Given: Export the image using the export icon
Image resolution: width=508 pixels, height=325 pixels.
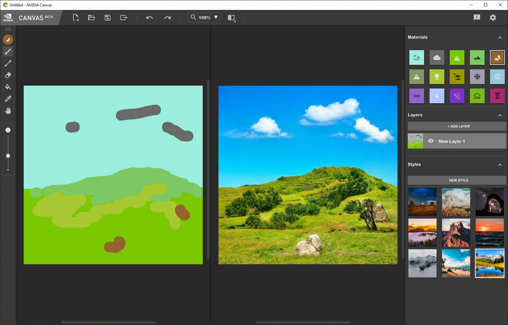Looking at the screenshot, I should pyautogui.click(x=124, y=18).
